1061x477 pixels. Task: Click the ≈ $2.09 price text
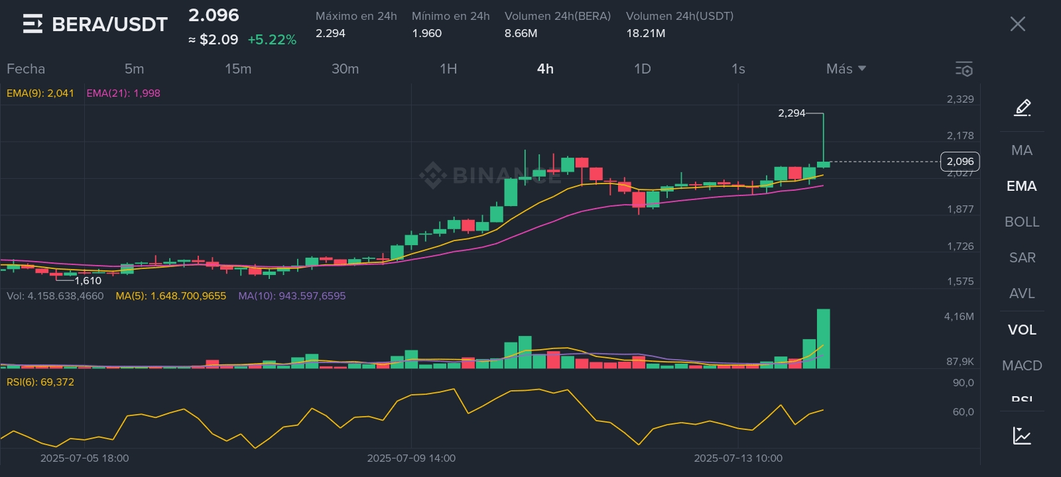214,40
